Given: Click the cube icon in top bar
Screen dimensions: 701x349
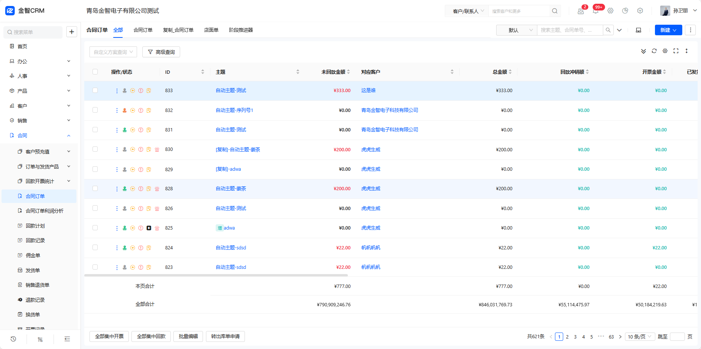Looking at the screenshot, I should [640, 11].
